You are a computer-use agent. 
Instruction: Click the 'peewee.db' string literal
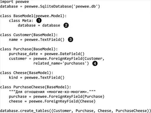(x=86, y=7)
